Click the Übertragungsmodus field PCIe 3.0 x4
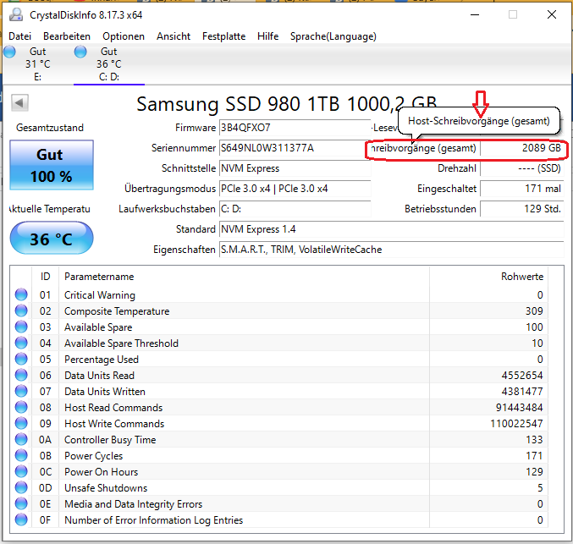Image resolution: width=573 pixels, height=544 pixels. (x=295, y=189)
